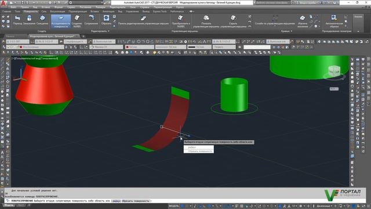The height and width of the screenshot is (209, 371).
Task: Click the МОДЕЛЬ status bar button
Action: tap(174, 206)
